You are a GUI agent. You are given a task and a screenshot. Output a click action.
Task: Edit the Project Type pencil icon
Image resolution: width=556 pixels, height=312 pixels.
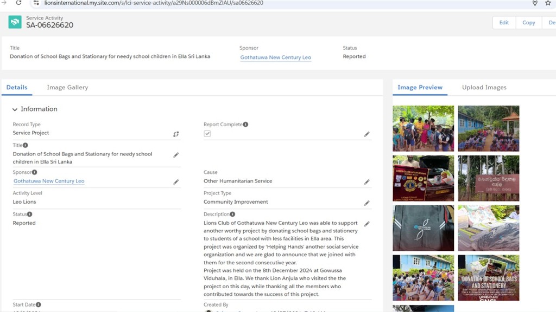367,203
